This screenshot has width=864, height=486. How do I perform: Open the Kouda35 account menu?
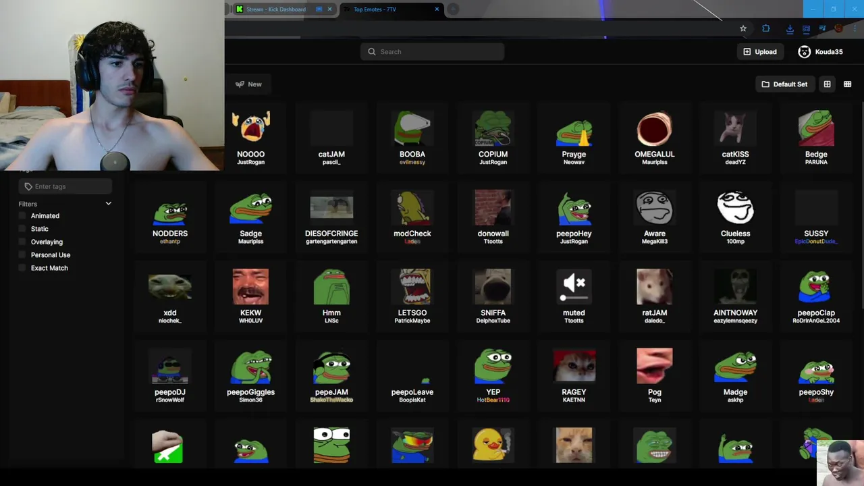820,52
